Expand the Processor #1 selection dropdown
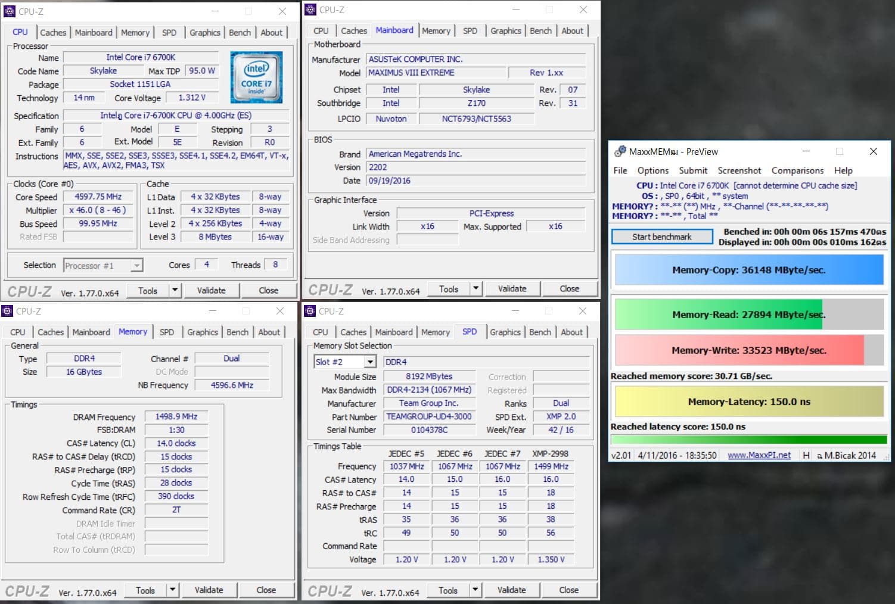895x604 pixels. point(137,266)
